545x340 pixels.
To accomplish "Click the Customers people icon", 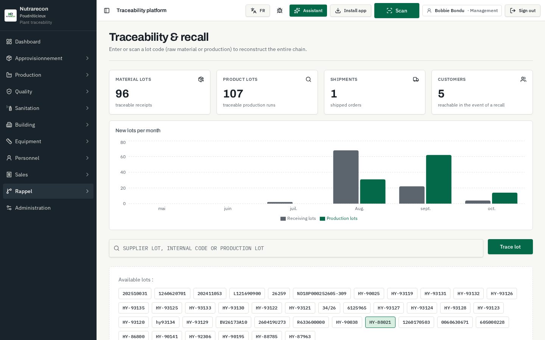I will tap(523, 79).
